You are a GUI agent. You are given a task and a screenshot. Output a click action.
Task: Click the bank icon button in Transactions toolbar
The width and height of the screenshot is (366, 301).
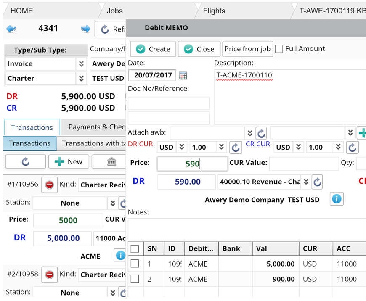click(x=111, y=162)
